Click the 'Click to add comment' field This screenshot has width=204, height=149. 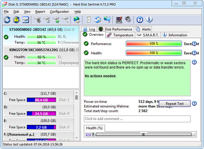click(x=137, y=119)
